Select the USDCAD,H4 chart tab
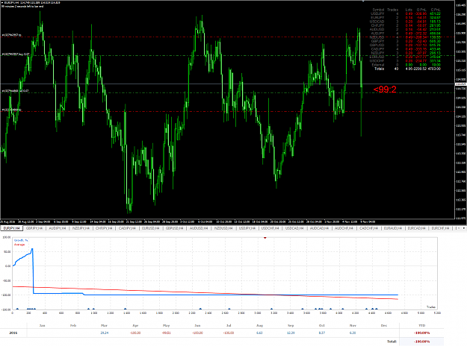The image size is (467, 346). point(294,228)
